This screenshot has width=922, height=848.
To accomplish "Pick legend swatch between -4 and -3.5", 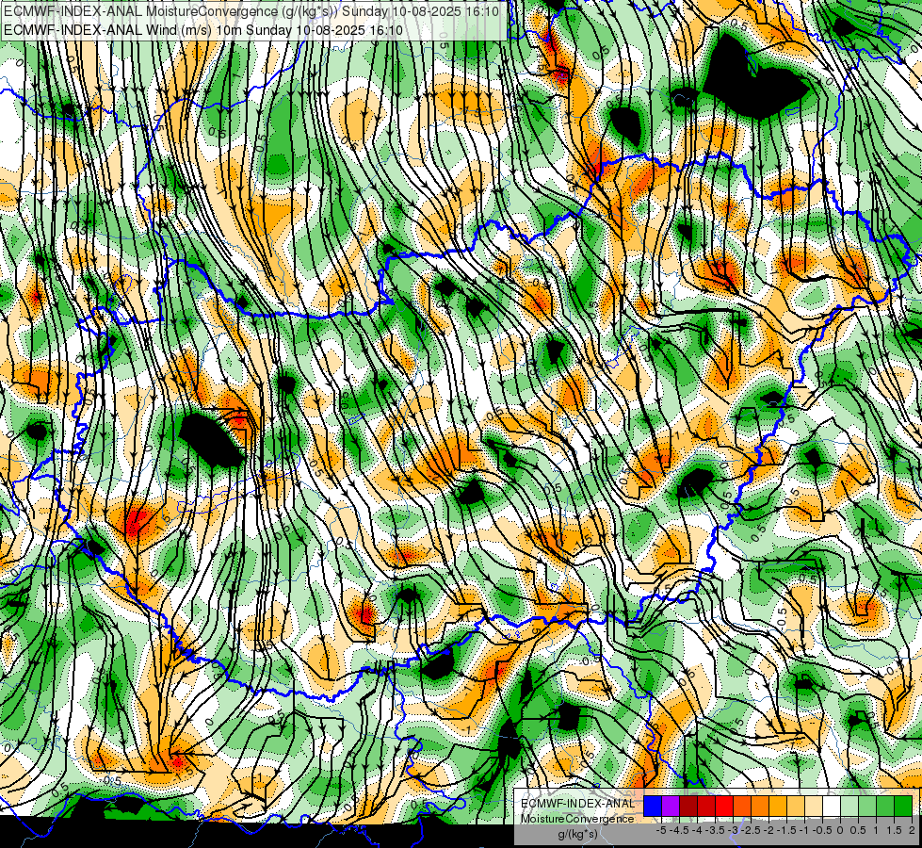I will tap(706, 806).
